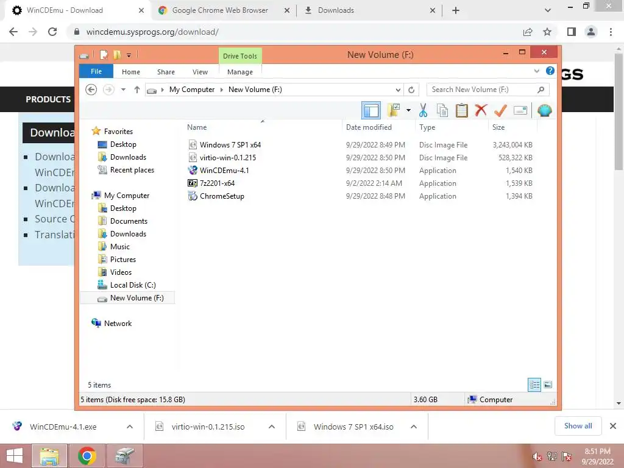
Task: Click the Paste clipboard icon
Action: [462, 110]
